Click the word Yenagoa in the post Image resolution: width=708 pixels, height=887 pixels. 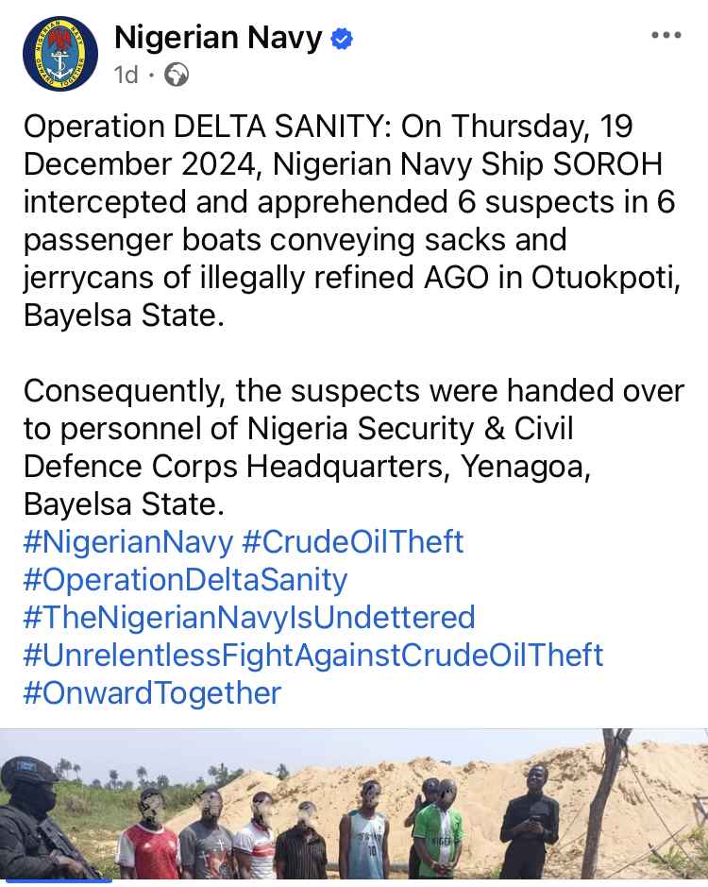[526, 467]
